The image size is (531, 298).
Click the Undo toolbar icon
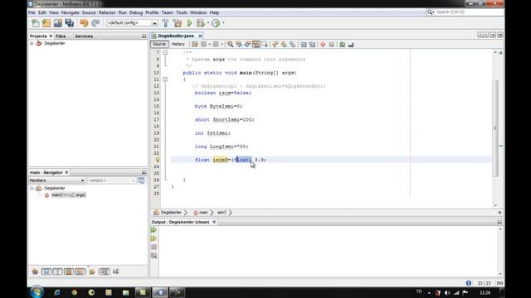point(84,23)
